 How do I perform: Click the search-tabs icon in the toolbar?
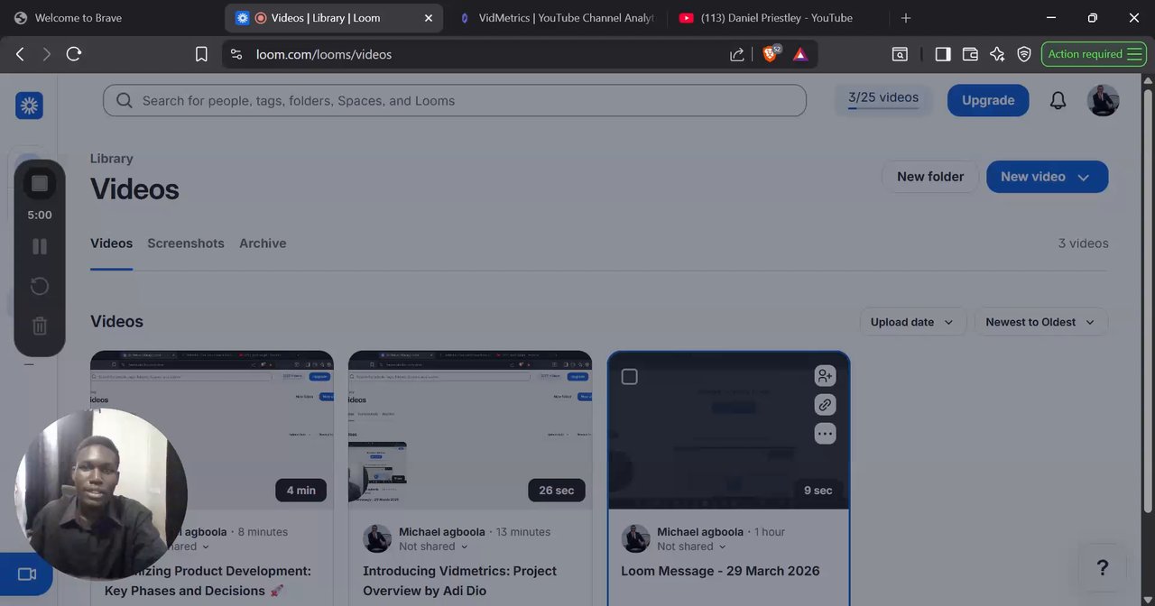click(x=900, y=54)
